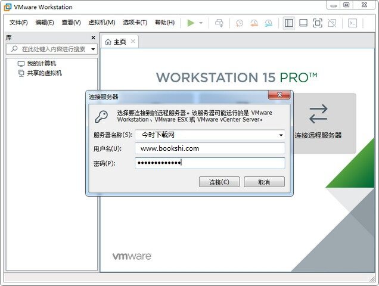The height and width of the screenshot is (286, 379).
Task: Open the power options dropdown arrow
Action: (x=201, y=23)
